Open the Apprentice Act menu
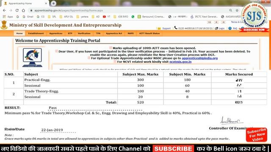The height and width of the screenshot is (152, 271). pos(114,33)
